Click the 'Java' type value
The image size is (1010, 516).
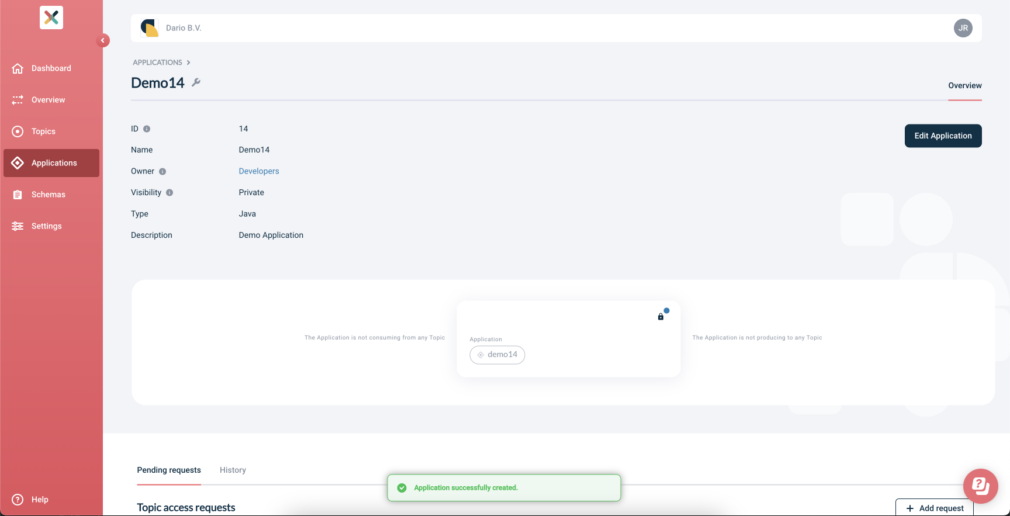247,214
